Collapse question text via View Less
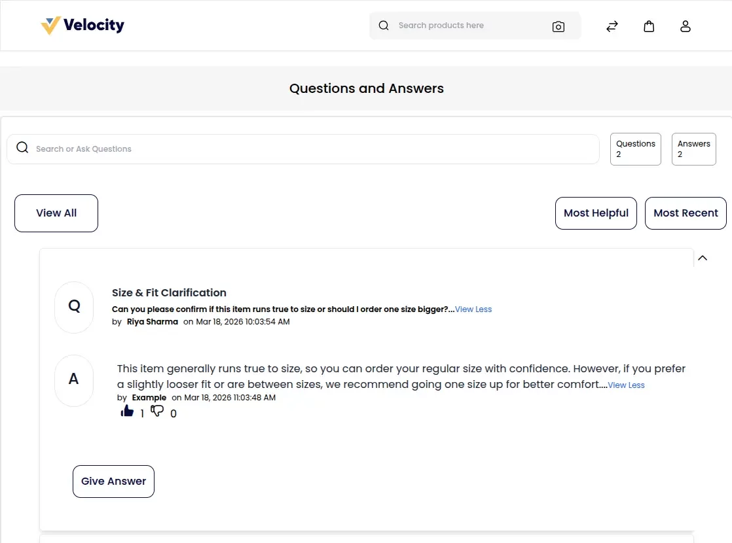Screen dimensions: 732x543 tap(473, 309)
